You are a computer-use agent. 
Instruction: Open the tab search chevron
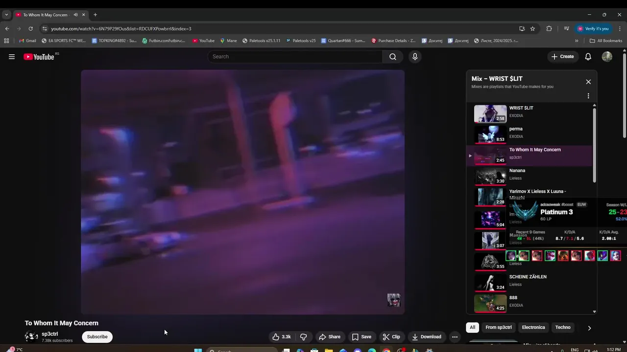point(6,15)
